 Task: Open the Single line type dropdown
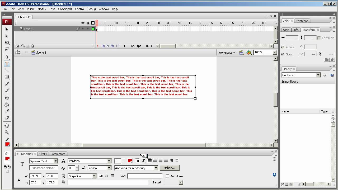click(x=94, y=176)
